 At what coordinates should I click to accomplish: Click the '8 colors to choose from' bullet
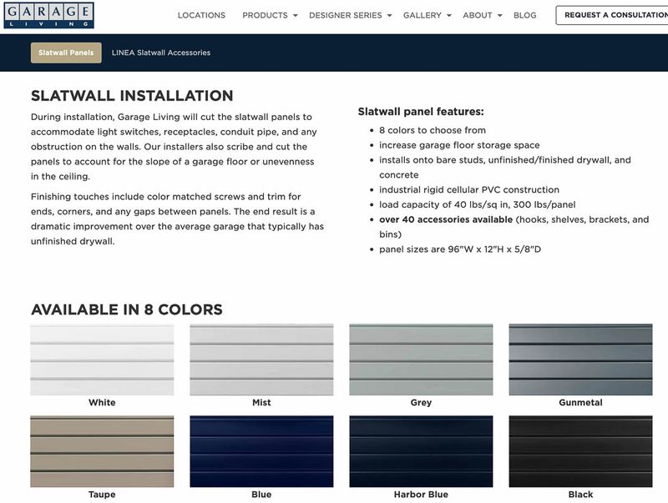(433, 130)
